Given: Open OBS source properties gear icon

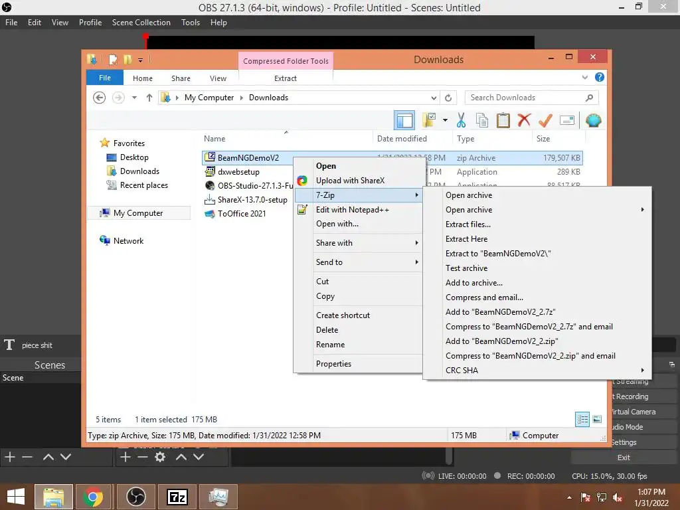Looking at the screenshot, I should [x=160, y=457].
